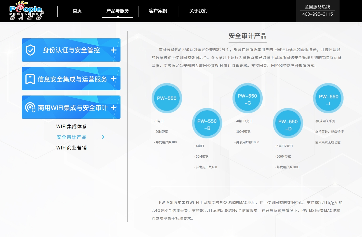
Task: Click the '6电口2光口' spec line
Action: click(x=284, y=146)
